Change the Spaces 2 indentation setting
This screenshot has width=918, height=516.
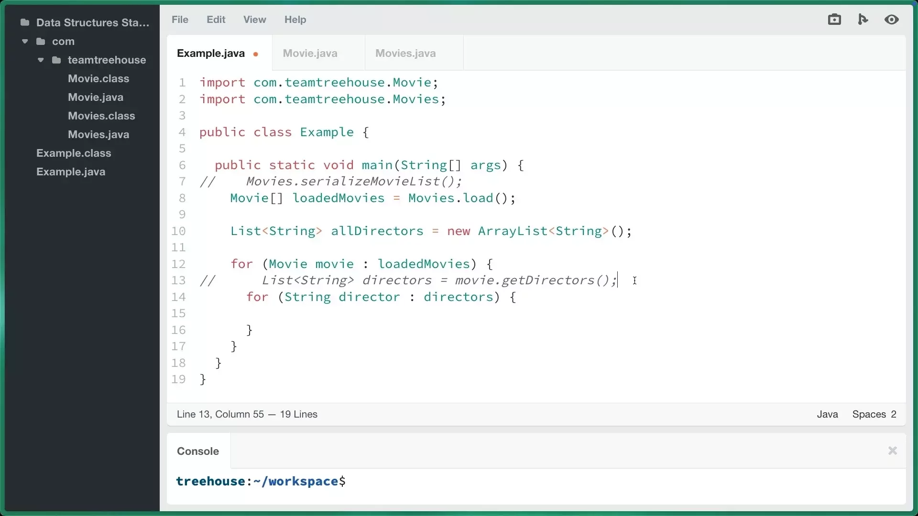click(874, 414)
